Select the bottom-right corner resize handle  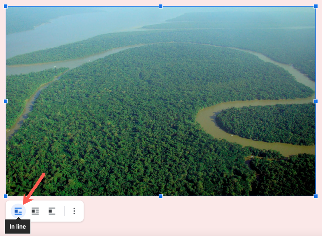316,196
